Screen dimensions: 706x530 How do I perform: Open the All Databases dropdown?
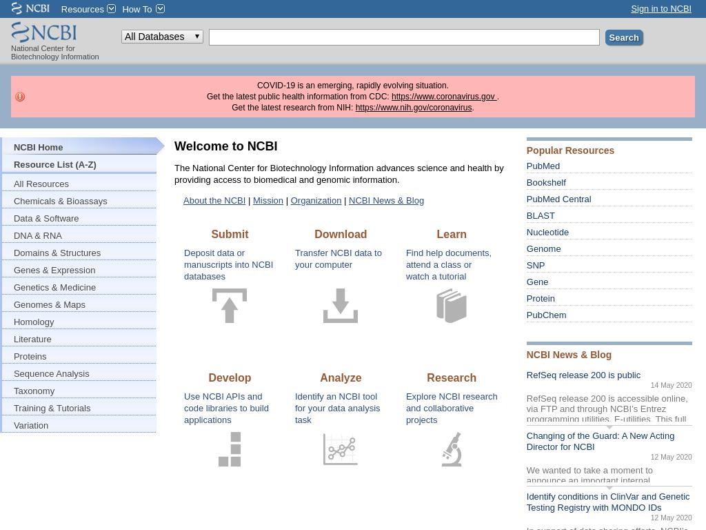162,37
